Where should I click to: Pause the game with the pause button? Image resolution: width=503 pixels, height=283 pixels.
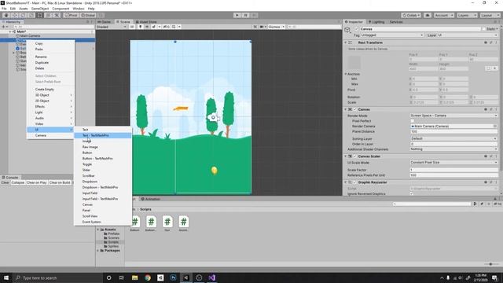(246, 15)
